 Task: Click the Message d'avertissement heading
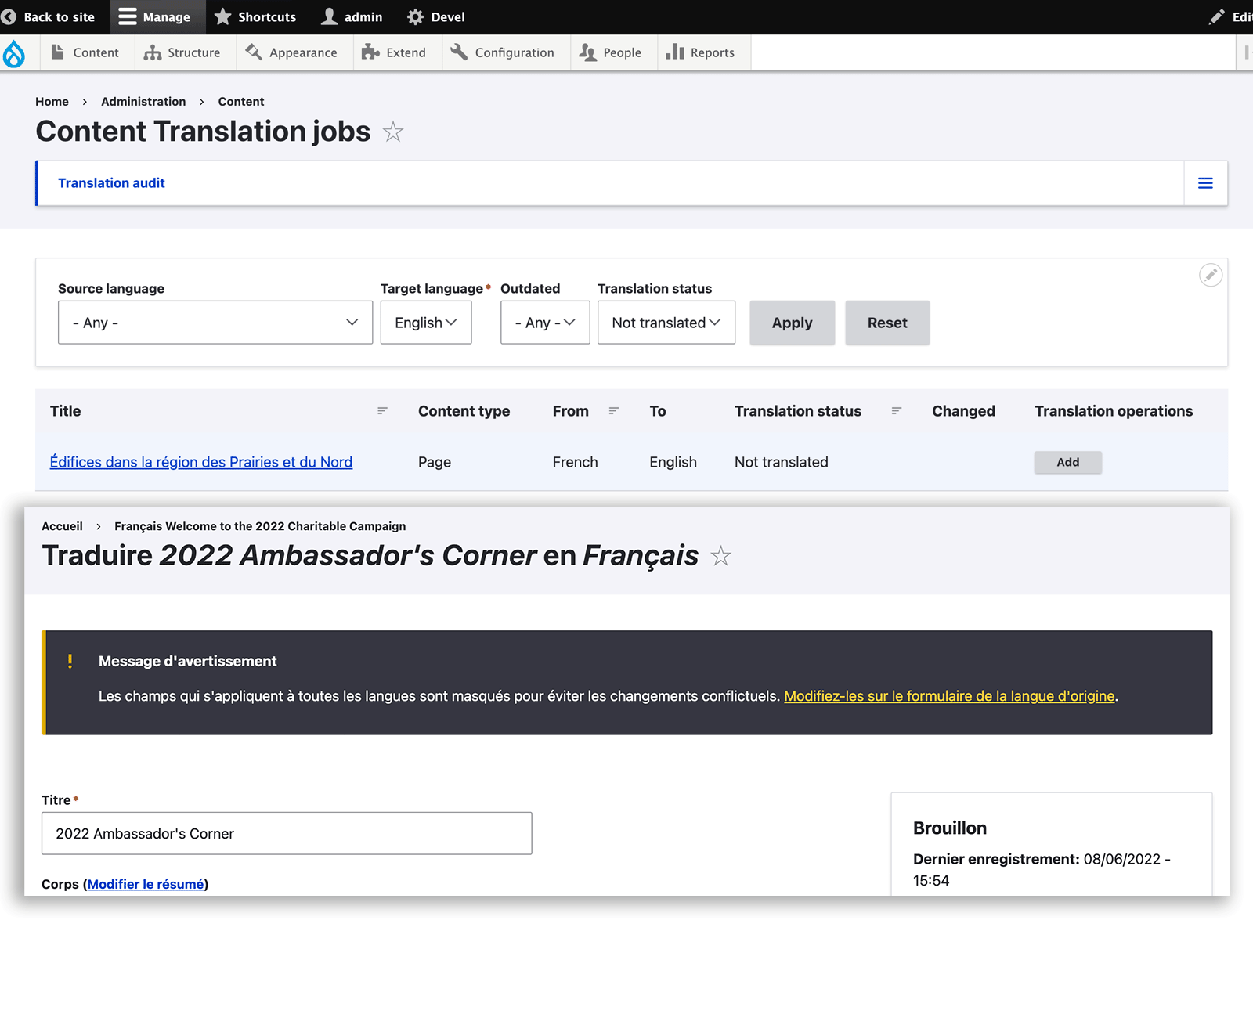point(188,662)
